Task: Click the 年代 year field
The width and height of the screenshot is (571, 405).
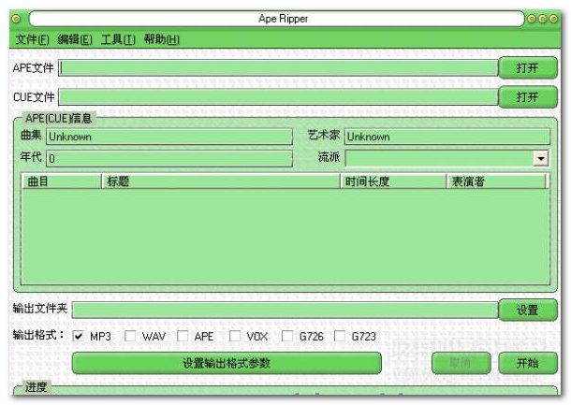Action: 169,159
